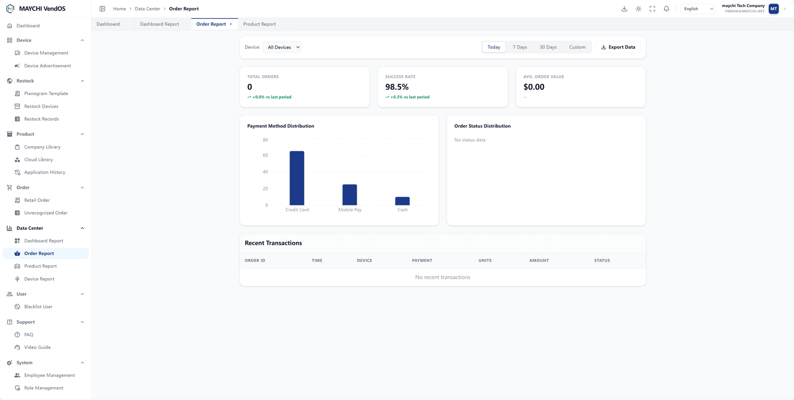Select the Custom time range
Screen dimensions: 794x400
[x=577, y=47]
